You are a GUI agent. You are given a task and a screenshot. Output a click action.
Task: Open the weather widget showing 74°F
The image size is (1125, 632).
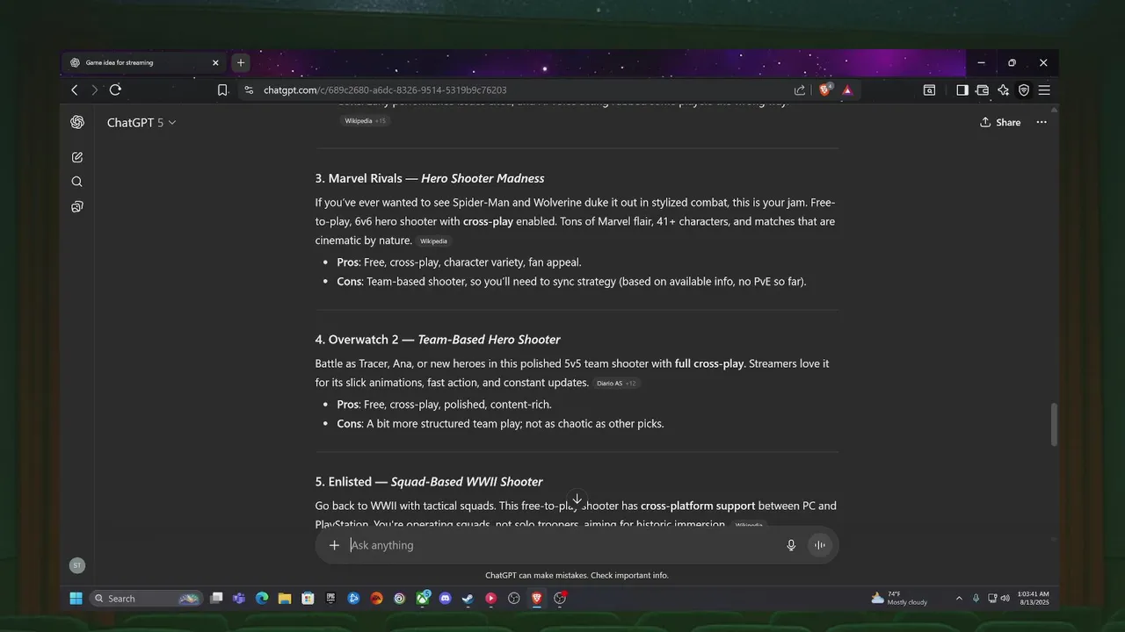click(899, 599)
